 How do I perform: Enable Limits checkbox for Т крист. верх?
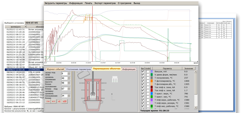pyautogui.click(x=148, y=94)
